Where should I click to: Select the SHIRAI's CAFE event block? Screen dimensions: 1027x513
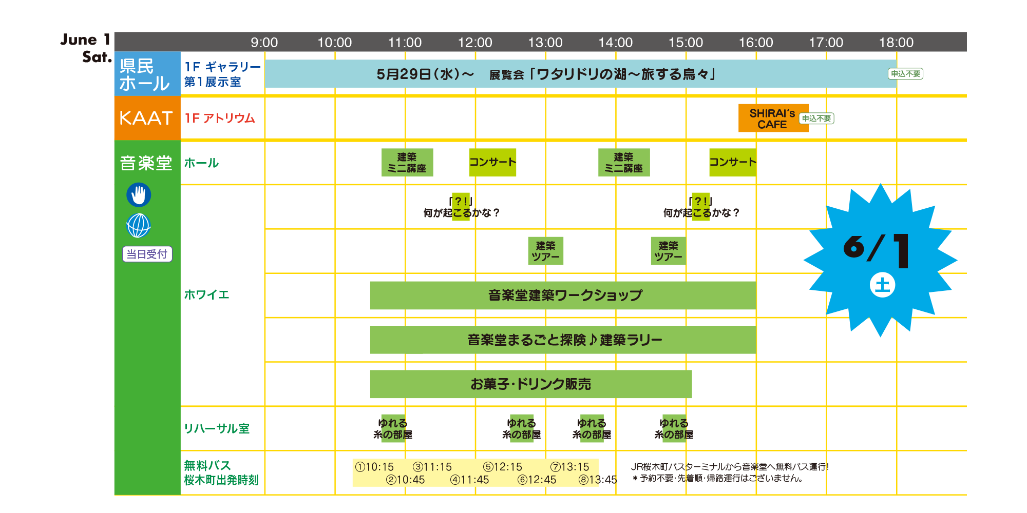tap(772, 119)
